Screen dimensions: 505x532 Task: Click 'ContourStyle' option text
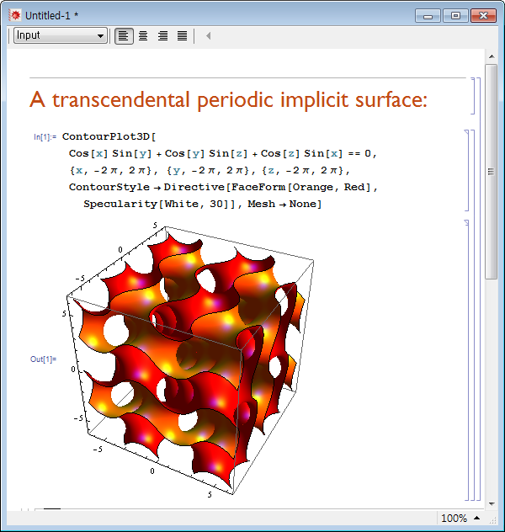tap(109, 187)
